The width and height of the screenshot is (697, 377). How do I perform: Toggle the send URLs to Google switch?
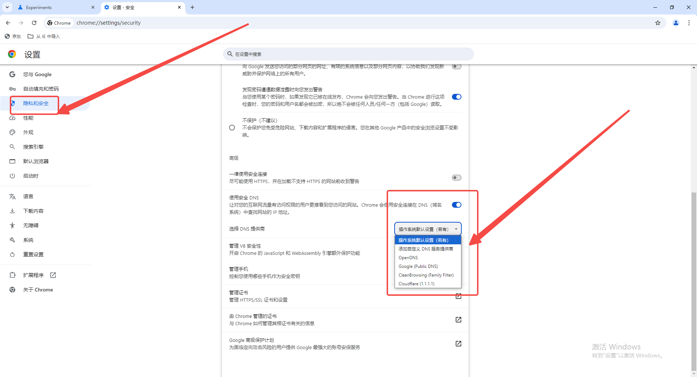pos(457,67)
